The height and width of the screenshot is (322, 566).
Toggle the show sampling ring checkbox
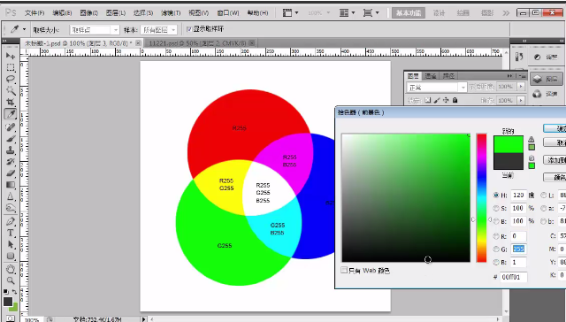[x=188, y=29]
